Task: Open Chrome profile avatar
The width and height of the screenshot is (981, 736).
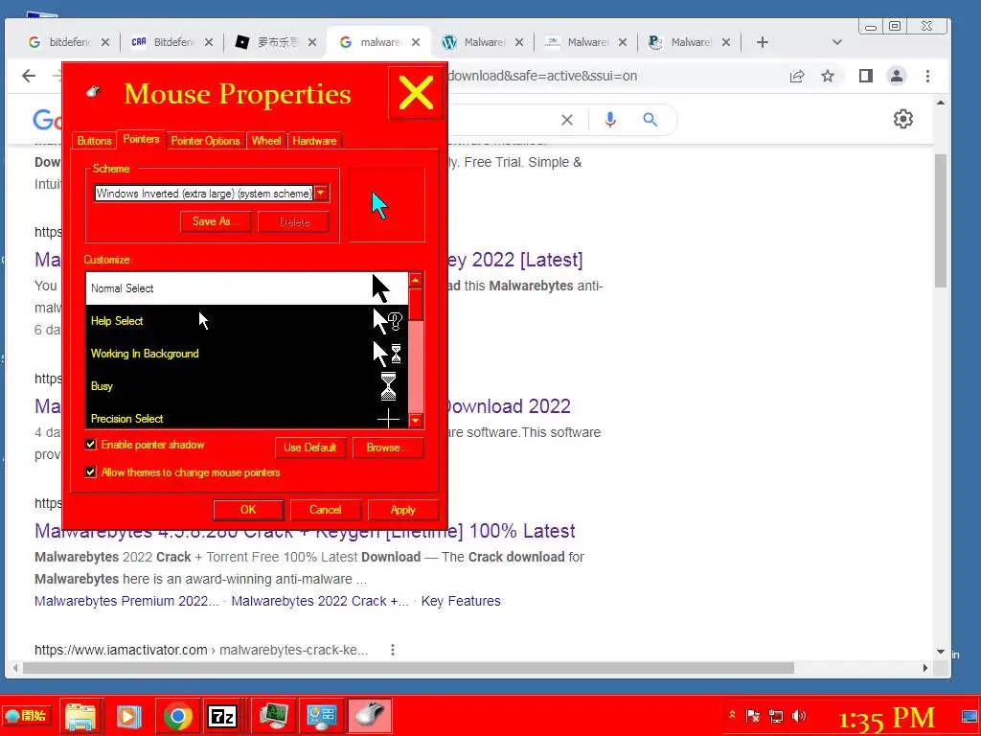Action: click(x=897, y=76)
